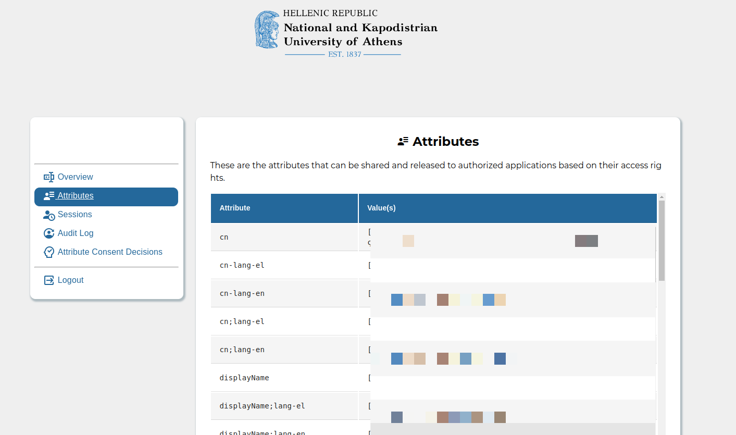The width and height of the screenshot is (736, 435).
Task: Open the Overview page link
Action: point(75,177)
